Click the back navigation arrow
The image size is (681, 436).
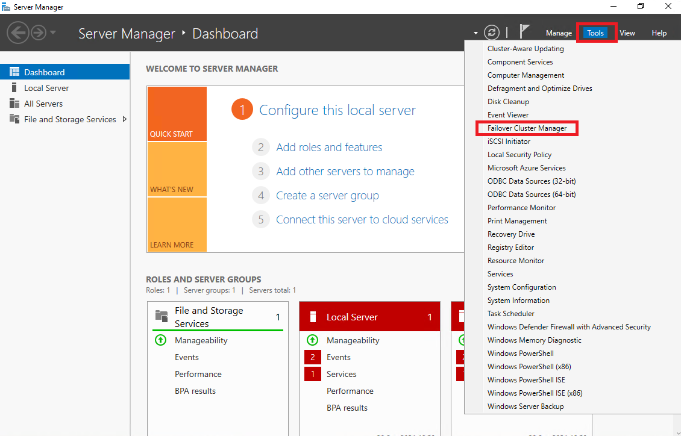(x=18, y=32)
